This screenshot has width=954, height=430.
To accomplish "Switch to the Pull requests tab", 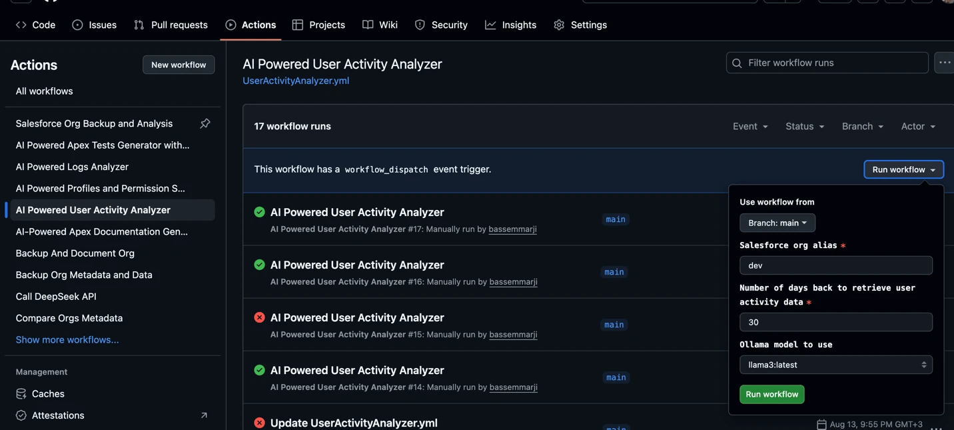I will [171, 25].
